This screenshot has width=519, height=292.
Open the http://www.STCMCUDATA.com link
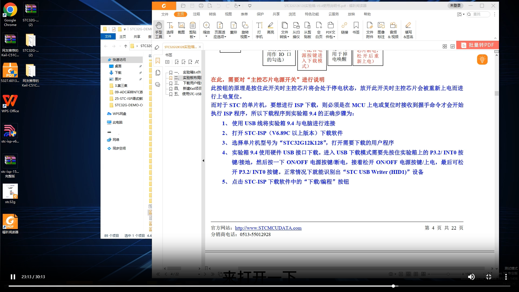click(x=268, y=228)
